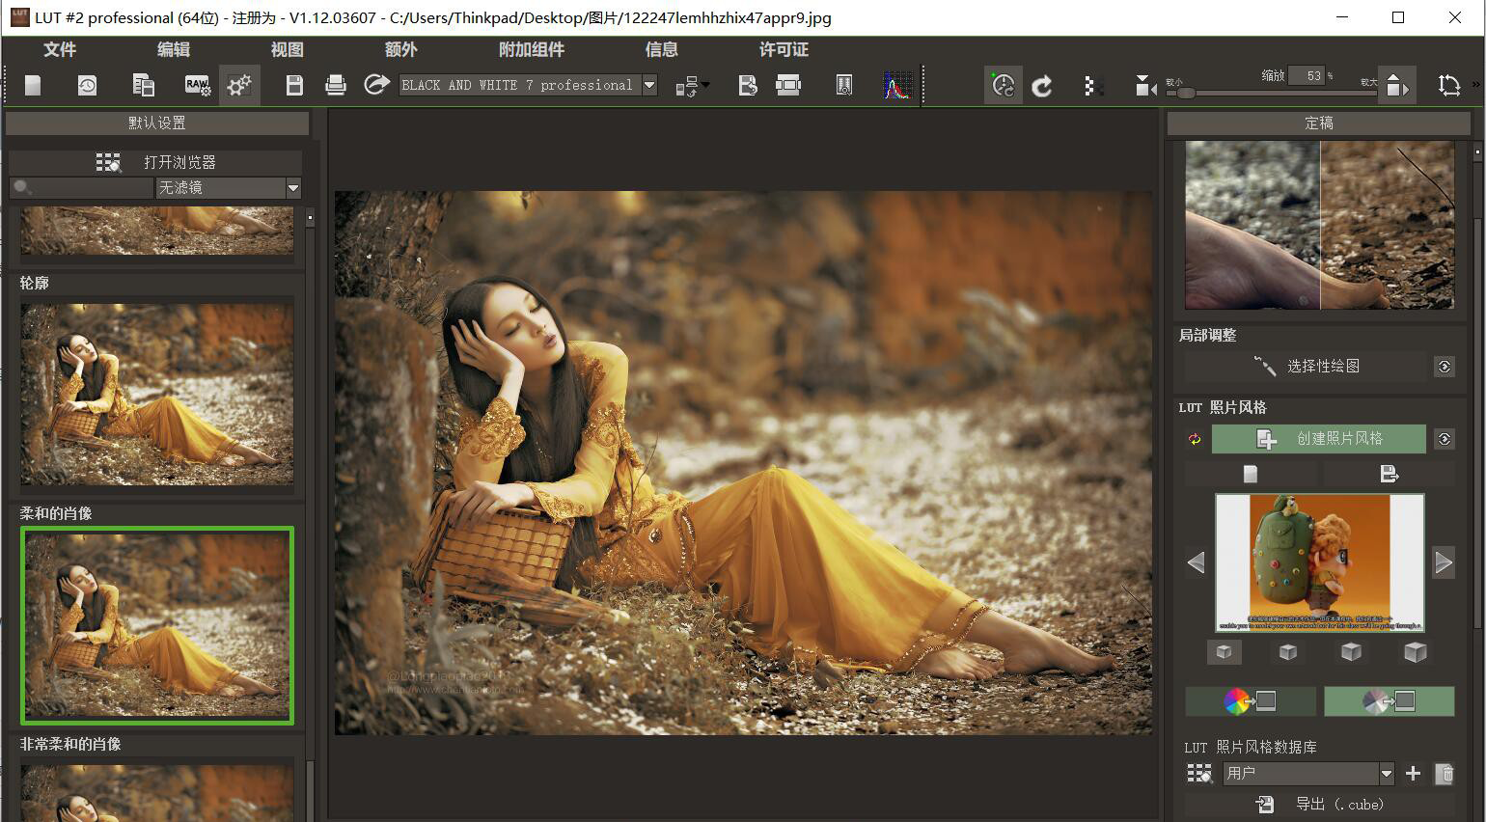Expand the 用户 database dropdown
Image resolution: width=1486 pixels, height=822 pixels.
tap(1387, 773)
